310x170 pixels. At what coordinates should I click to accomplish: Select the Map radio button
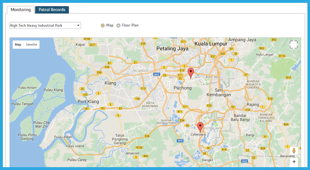coord(103,25)
